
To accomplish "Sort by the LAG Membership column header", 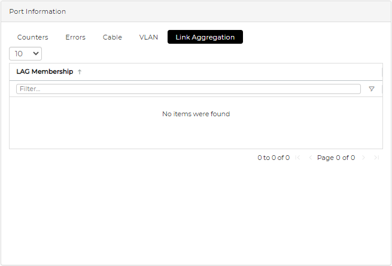I will point(45,72).
